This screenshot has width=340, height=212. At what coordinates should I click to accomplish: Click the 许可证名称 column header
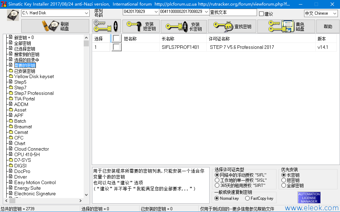(261, 39)
